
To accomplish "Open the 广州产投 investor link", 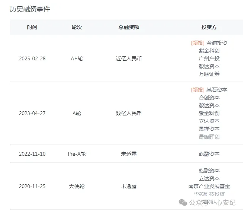I will [x=209, y=58].
